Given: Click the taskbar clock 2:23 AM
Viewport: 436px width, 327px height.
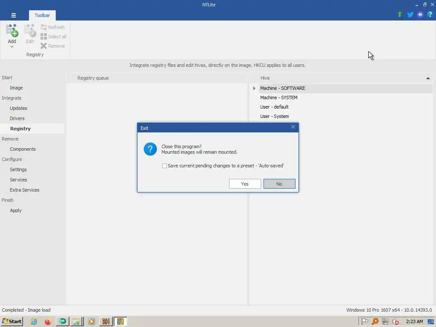Looking at the screenshot, I should pos(414,321).
